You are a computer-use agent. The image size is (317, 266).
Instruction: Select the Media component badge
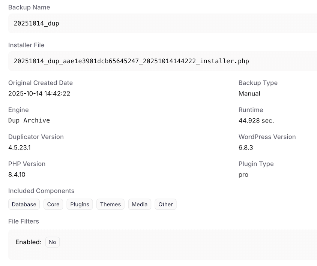point(139,204)
